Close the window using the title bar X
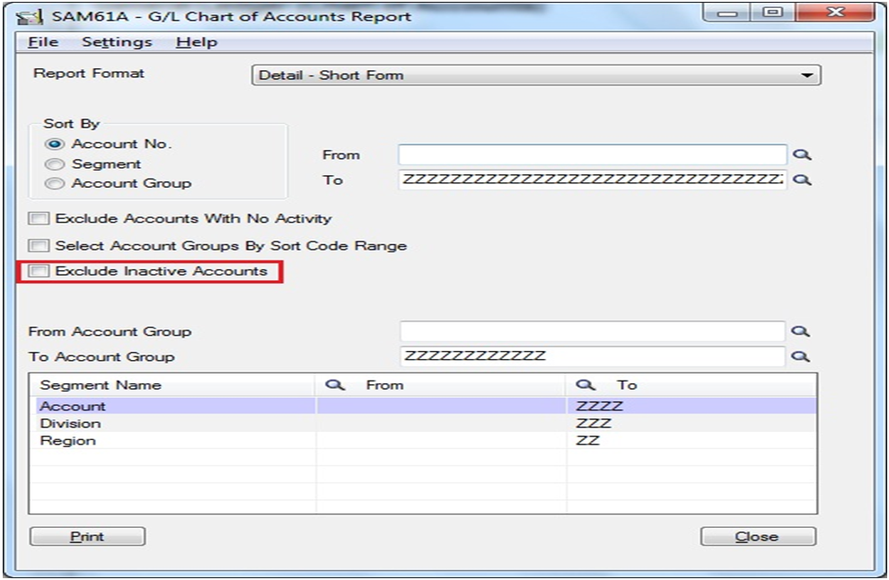Image resolution: width=889 pixels, height=580 pixels. tap(835, 13)
